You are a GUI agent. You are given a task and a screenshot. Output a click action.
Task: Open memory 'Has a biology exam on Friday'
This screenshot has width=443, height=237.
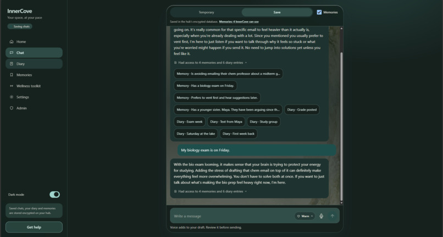point(206,86)
